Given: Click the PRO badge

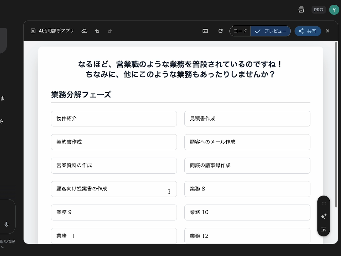Looking at the screenshot, I should point(318,10).
